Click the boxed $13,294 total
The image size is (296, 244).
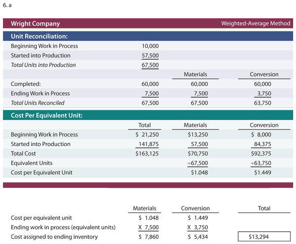(264, 237)
